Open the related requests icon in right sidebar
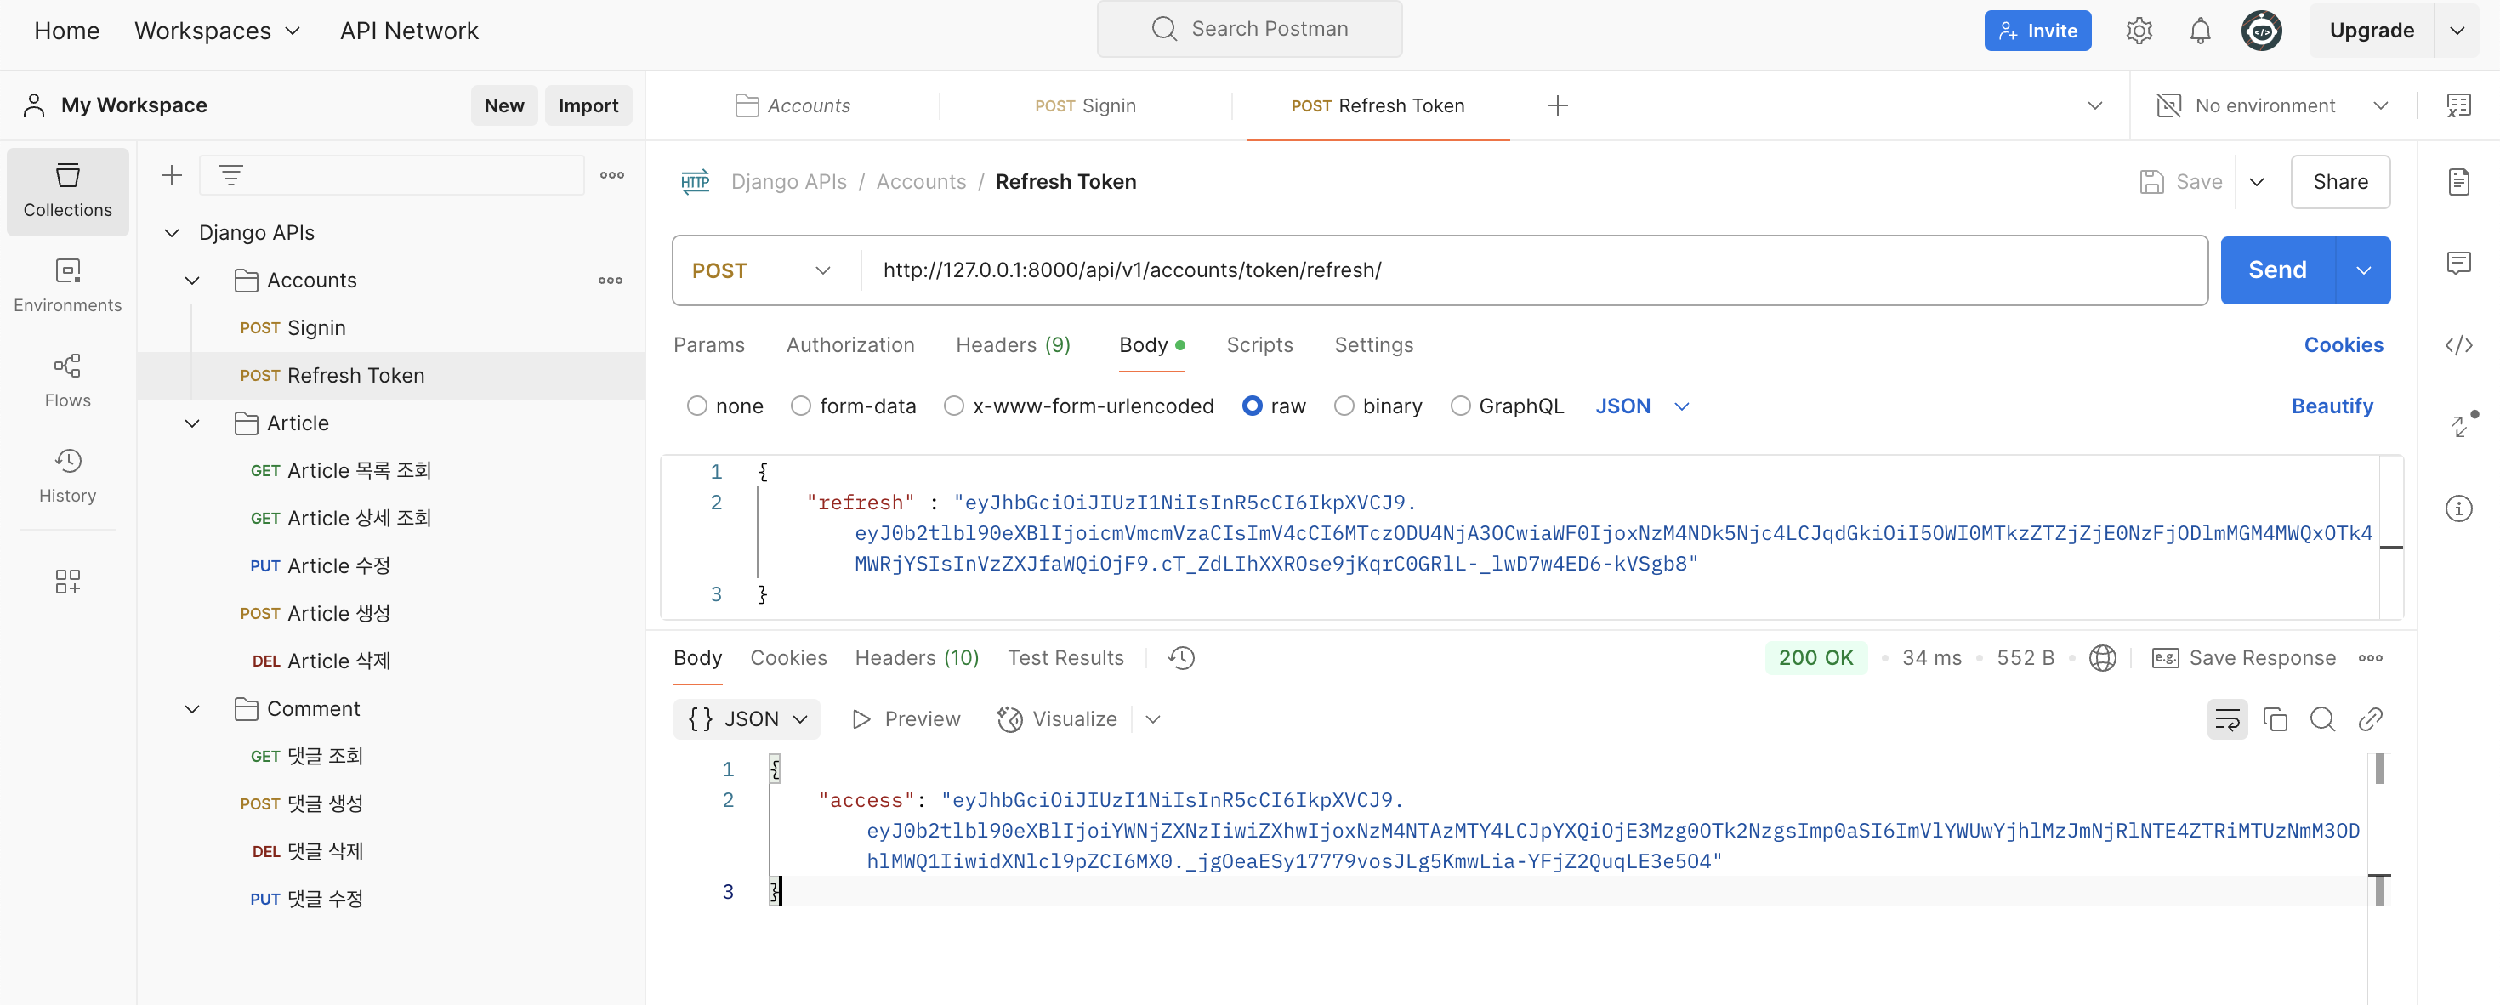The image size is (2500, 1005). (x=2460, y=425)
